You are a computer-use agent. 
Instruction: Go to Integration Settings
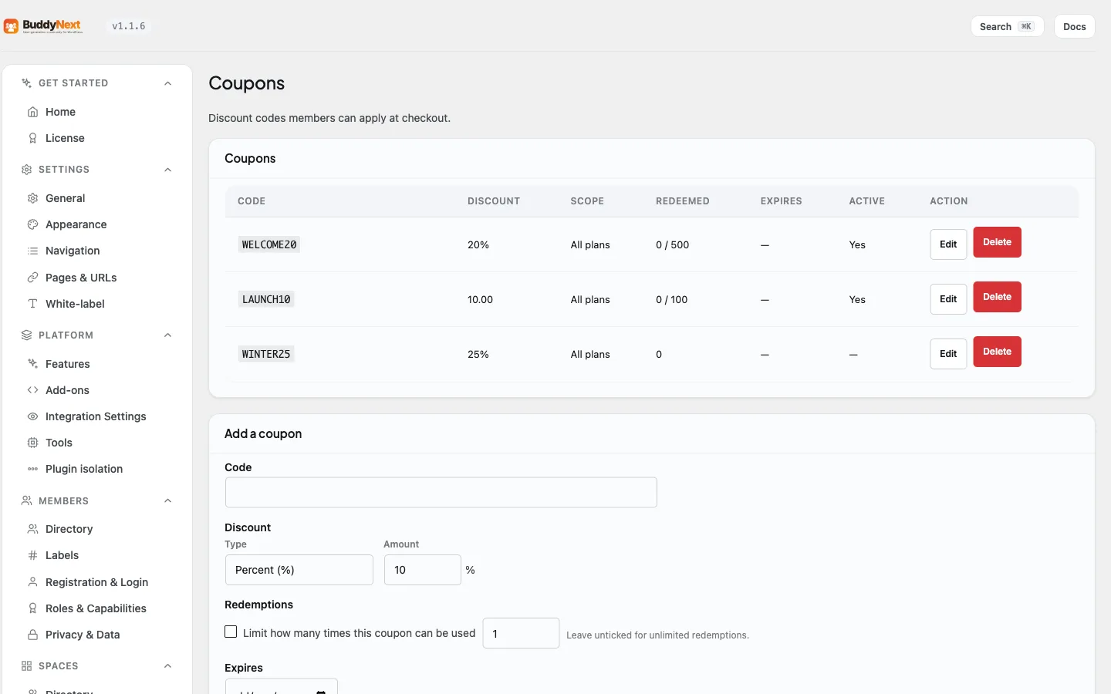click(97, 416)
